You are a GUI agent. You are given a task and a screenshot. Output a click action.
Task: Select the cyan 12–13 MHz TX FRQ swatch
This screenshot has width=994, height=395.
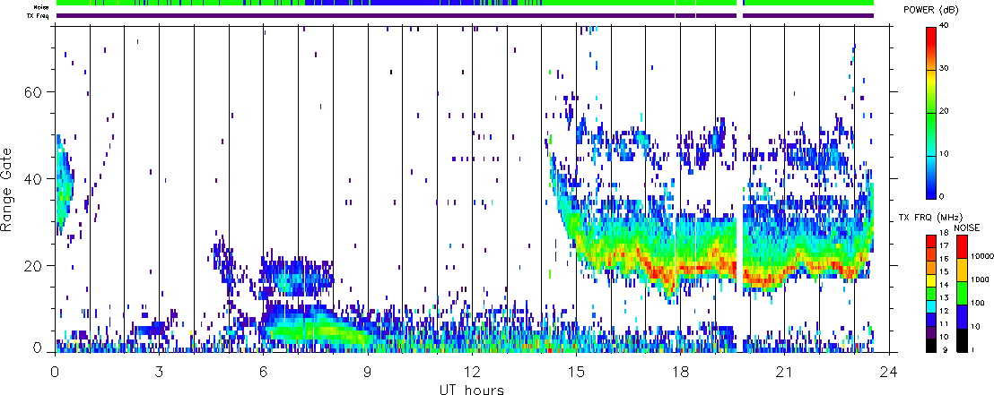pos(930,305)
